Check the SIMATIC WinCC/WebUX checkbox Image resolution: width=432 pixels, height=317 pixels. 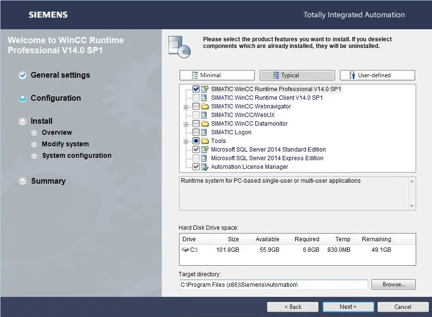(x=196, y=115)
